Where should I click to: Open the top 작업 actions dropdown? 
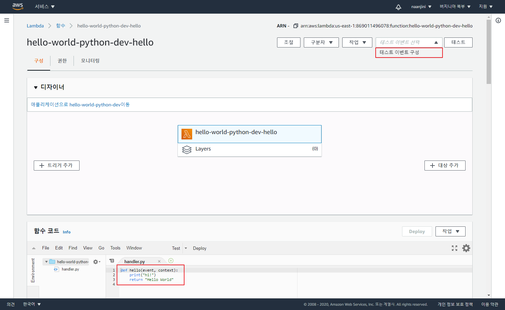pos(357,42)
